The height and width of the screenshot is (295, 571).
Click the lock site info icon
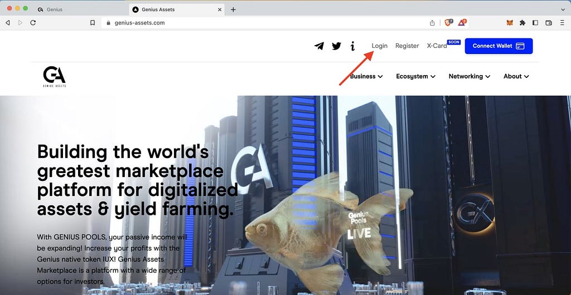click(x=108, y=22)
